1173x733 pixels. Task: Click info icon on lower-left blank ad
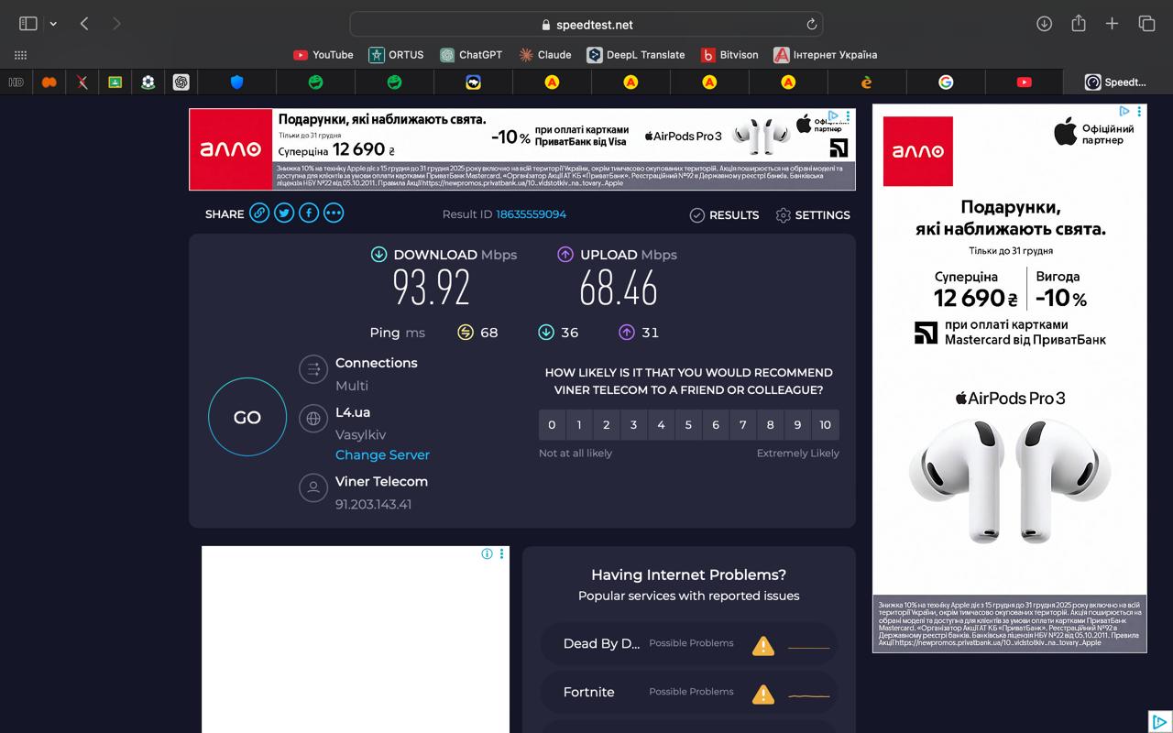pos(487,554)
